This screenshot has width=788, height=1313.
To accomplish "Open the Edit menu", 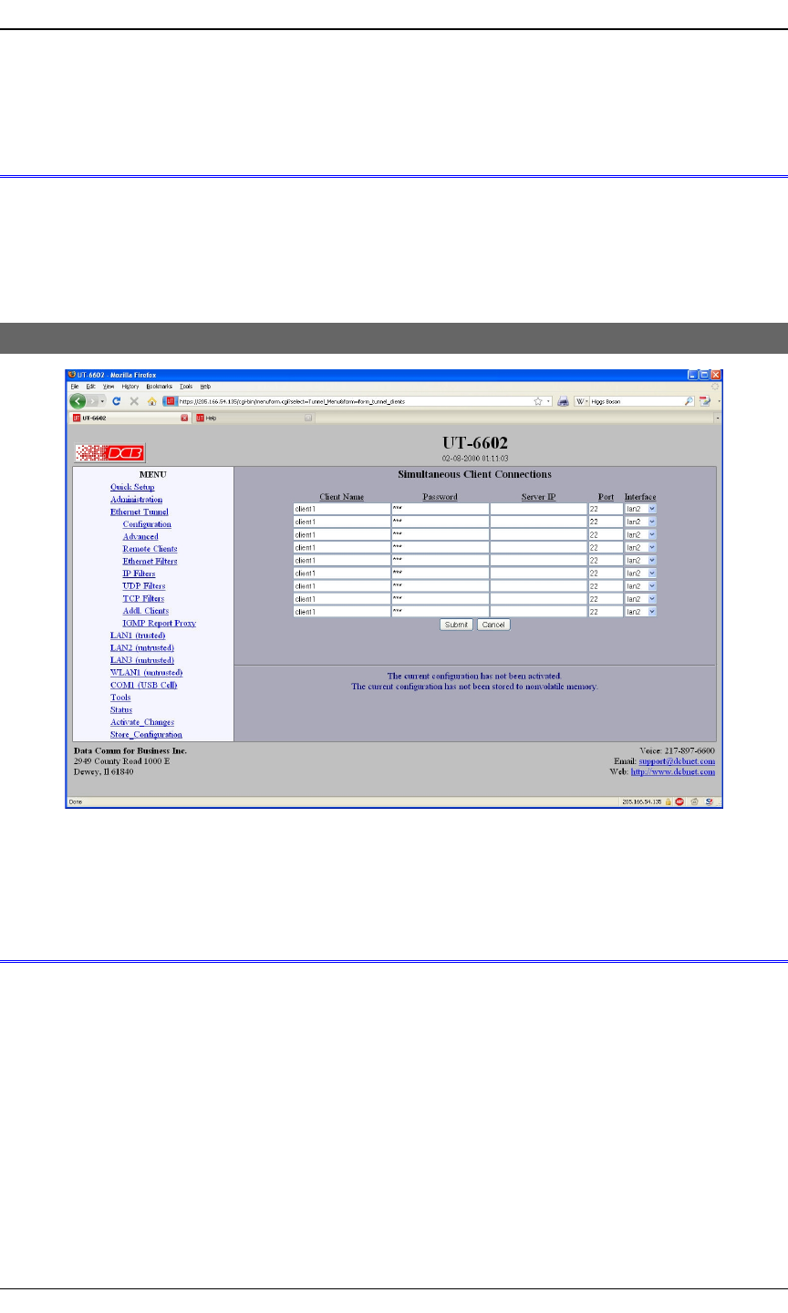I will pyautogui.click(x=90, y=387).
